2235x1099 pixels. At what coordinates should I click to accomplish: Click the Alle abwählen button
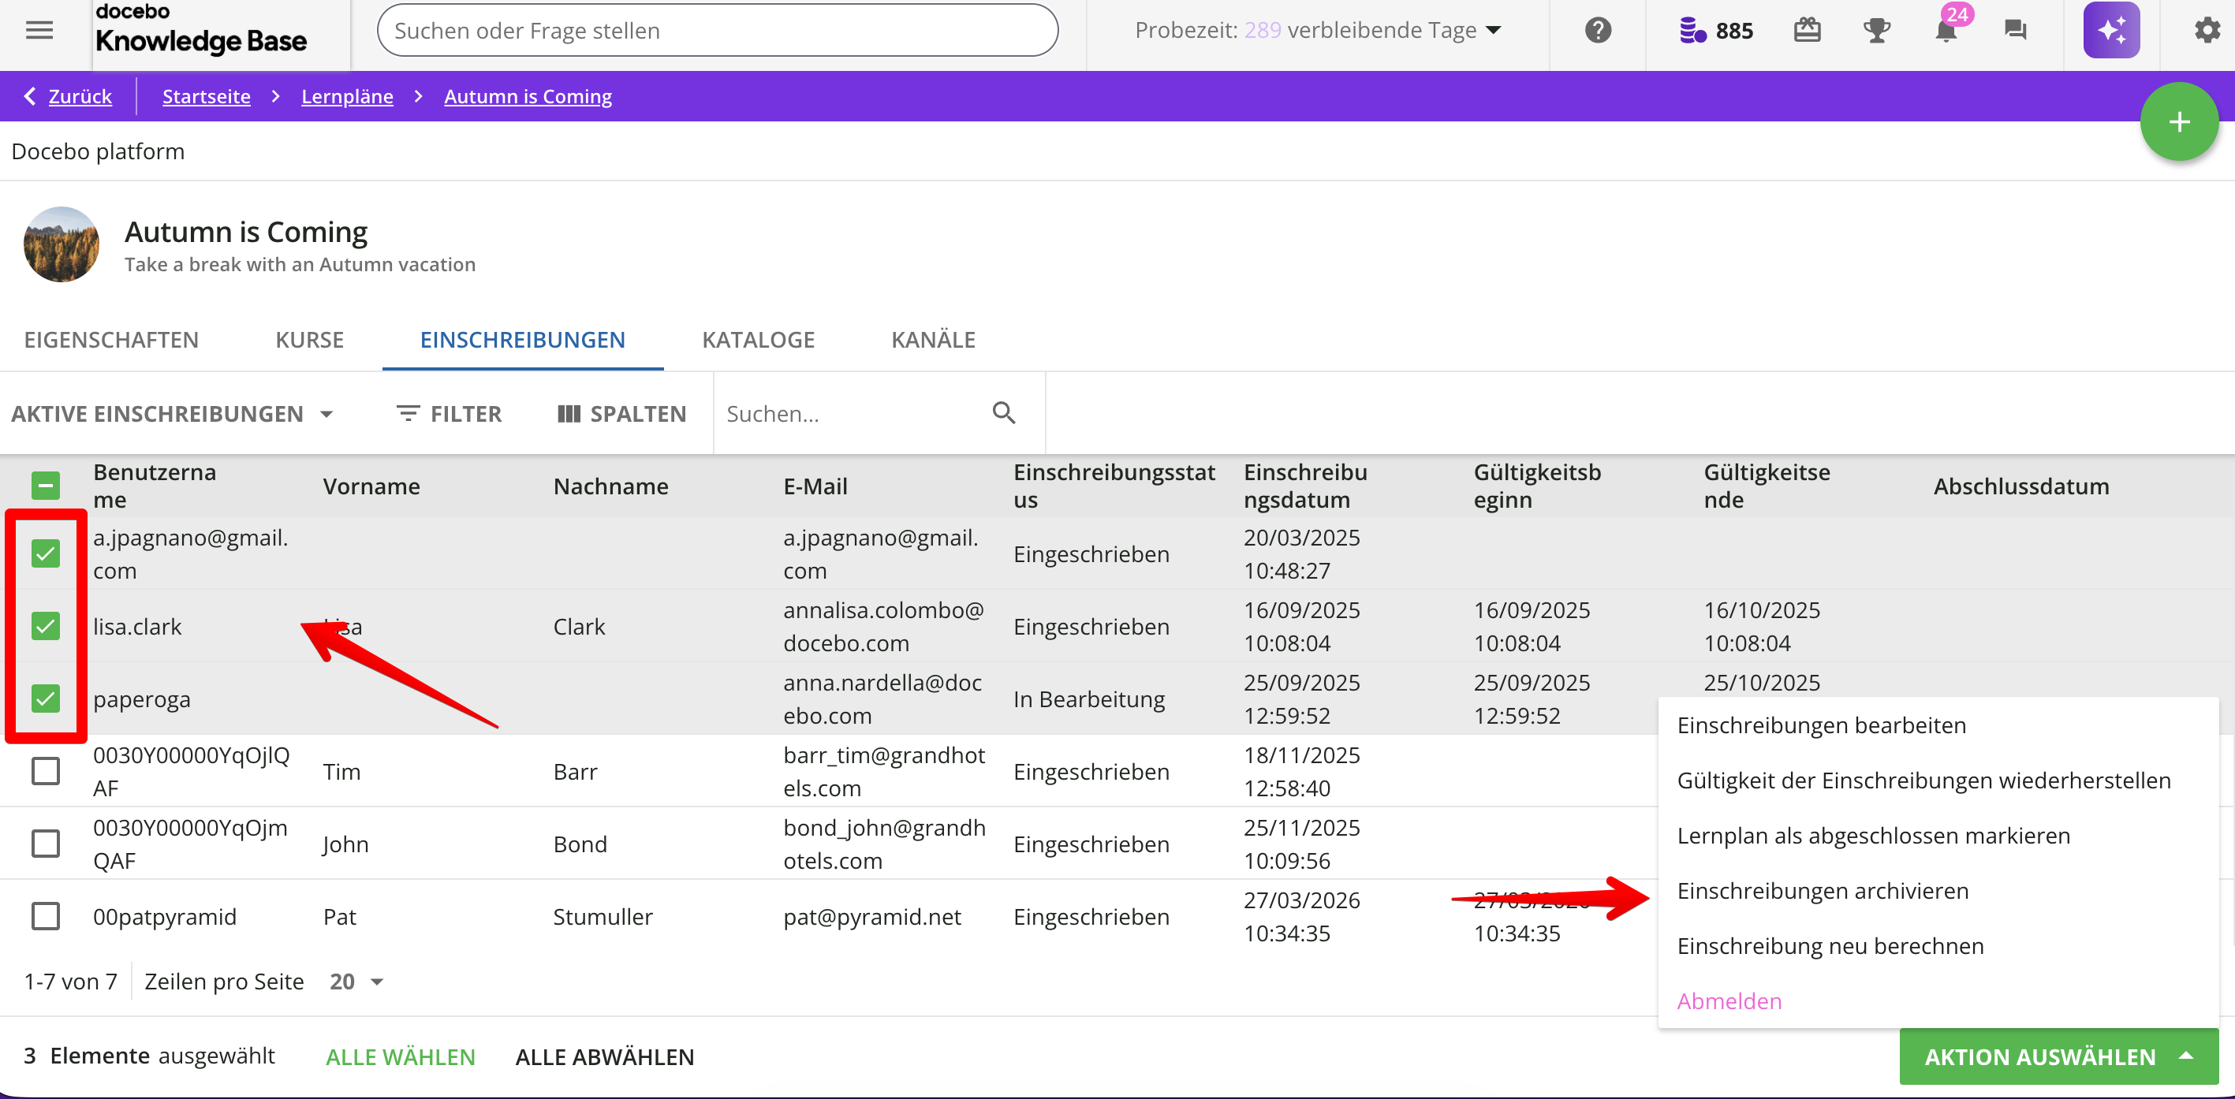point(604,1056)
